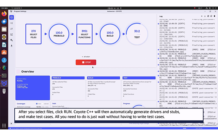This screenshot has width=218, height=136.
Task: Click the USB drive icon in the dock
Action: 4,91
